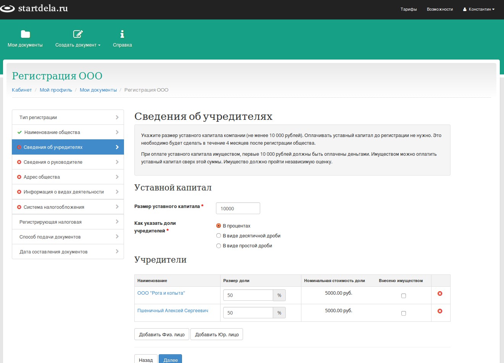Screen dimensions: 504x363
Task: Open the Мои документы folder icon
Action: 25,34
